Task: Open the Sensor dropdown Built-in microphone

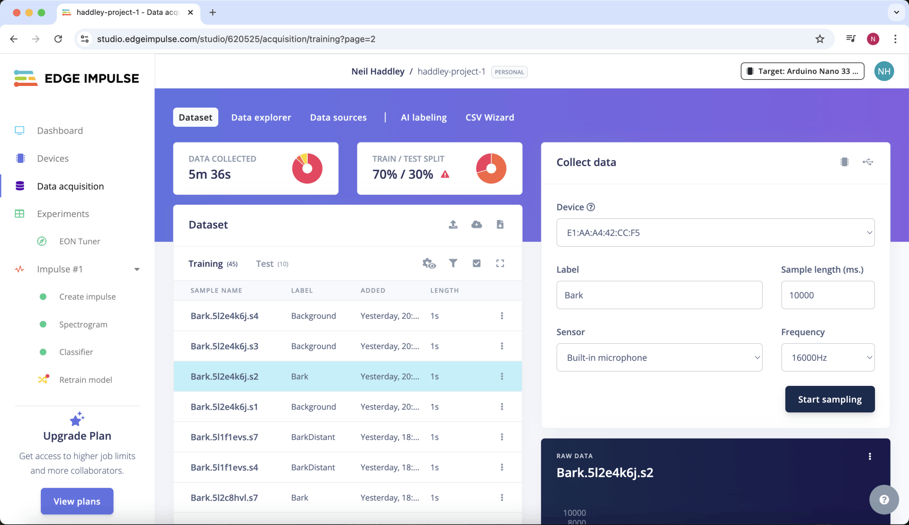Action: tap(659, 357)
